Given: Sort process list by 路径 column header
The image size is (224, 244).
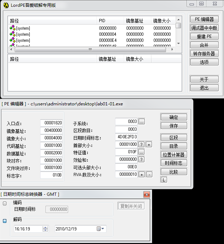Looking at the screenshot, I should [52, 20].
